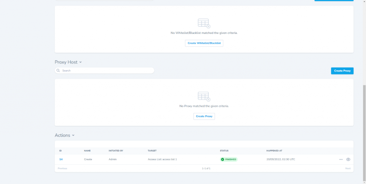Viewport: 366px width, 184px height.
Task: Open action ID 14 link
Action: click(61, 159)
